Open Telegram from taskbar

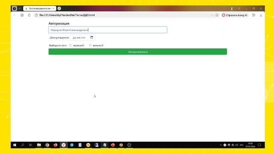[72, 145]
